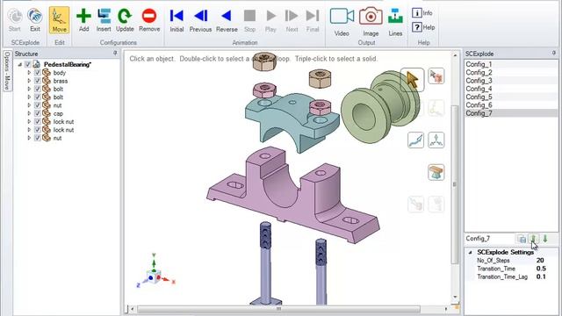Open the Help button
The width and height of the screenshot is (562, 316).
pyautogui.click(x=423, y=27)
